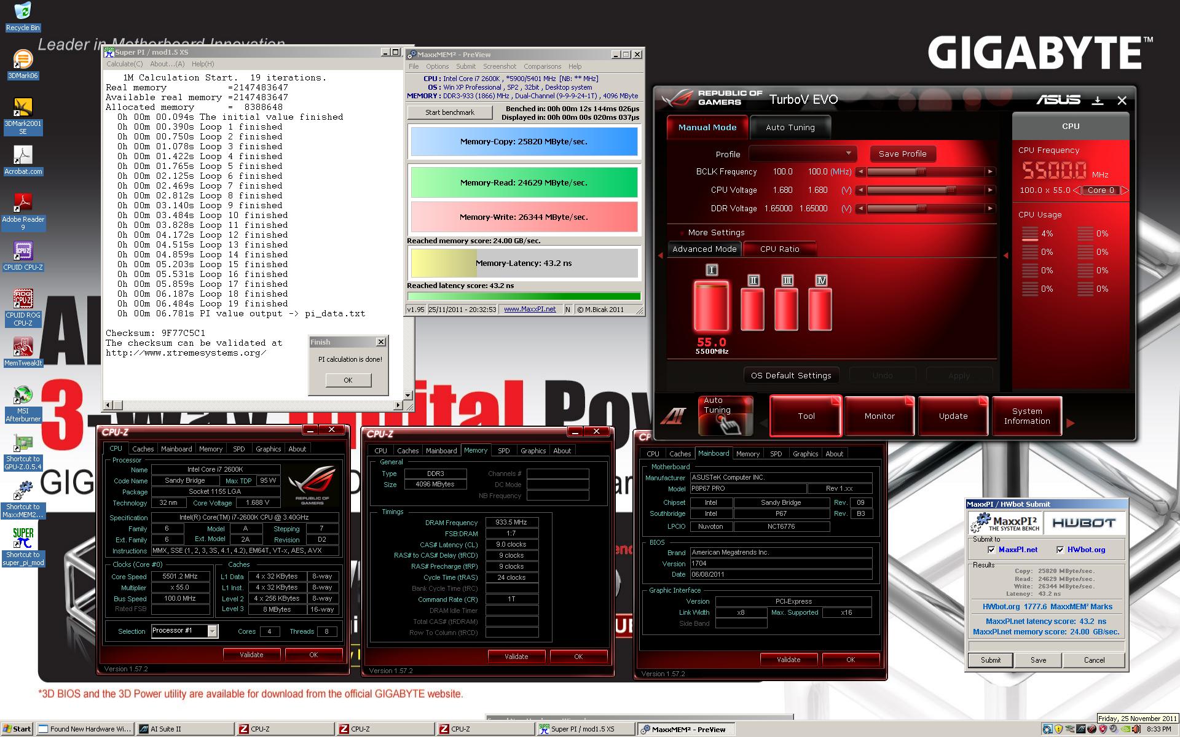This screenshot has height=737, width=1180.
Task: Select CPU ratio core II bar
Action: click(753, 310)
